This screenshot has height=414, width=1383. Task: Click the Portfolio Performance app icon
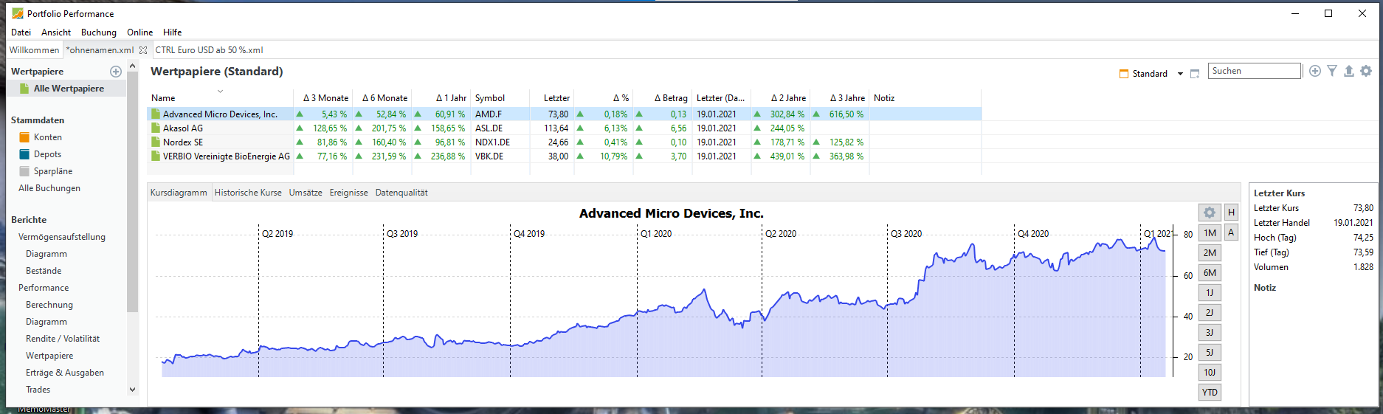pos(18,13)
